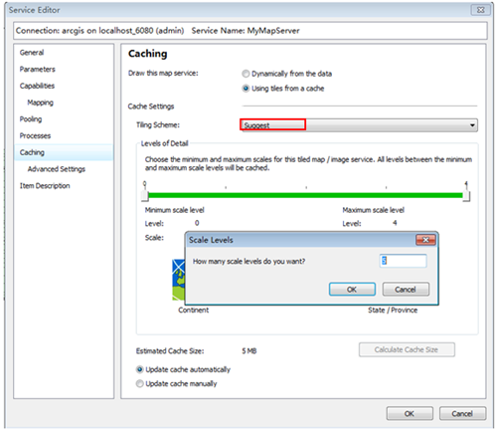Click Cancel in Service Editor
Screen dimensions: 495x429
(462, 414)
